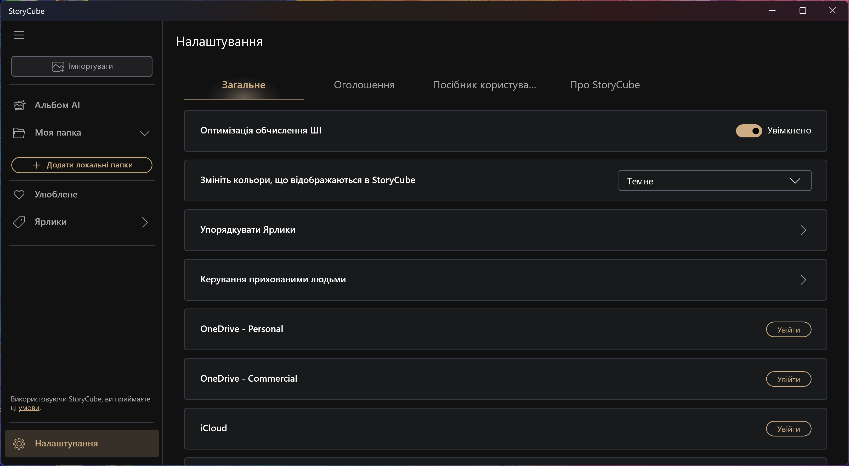Open the Темне color theme dropdown
The width and height of the screenshot is (849, 466).
tap(715, 181)
